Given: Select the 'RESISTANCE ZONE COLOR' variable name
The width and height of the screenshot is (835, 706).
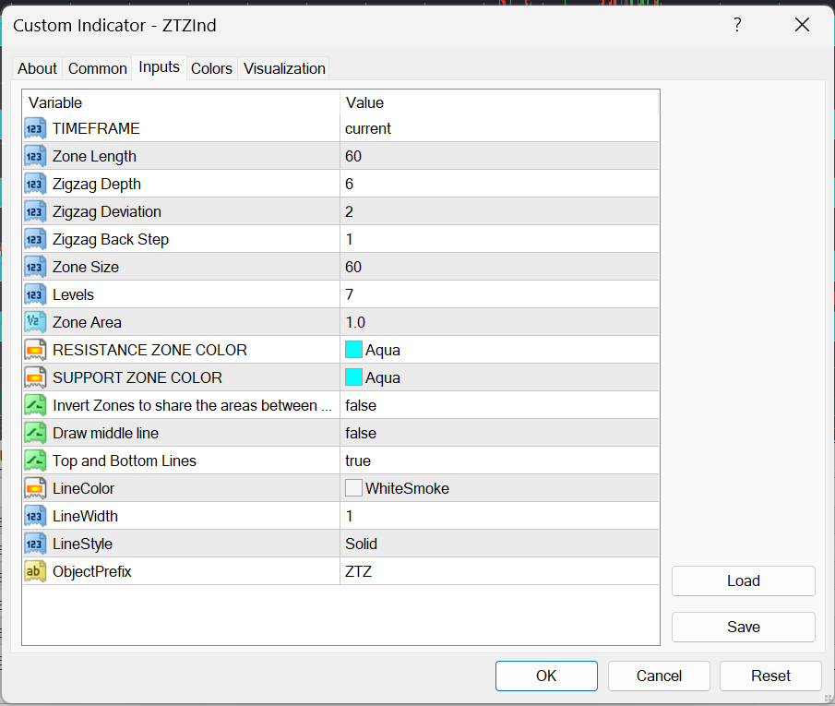Looking at the screenshot, I should click(x=149, y=350).
